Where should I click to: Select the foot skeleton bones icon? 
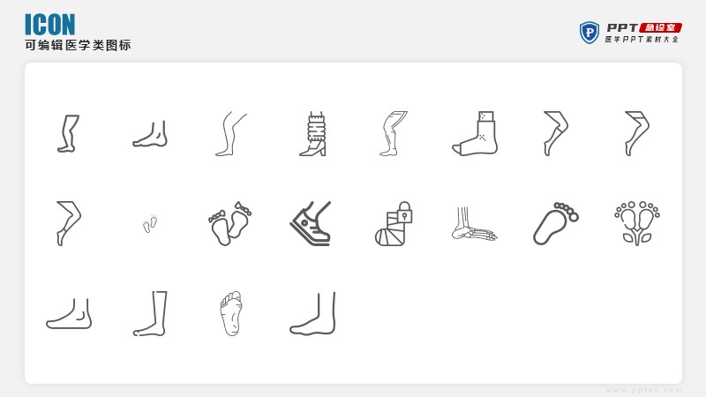click(x=475, y=224)
